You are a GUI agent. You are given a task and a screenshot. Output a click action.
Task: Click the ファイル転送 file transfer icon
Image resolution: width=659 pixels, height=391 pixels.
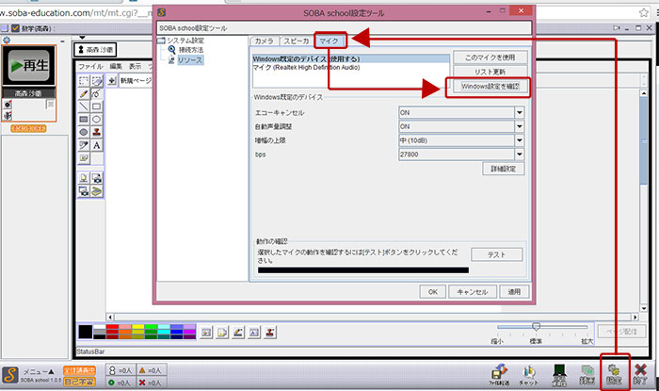tap(499, 375)
